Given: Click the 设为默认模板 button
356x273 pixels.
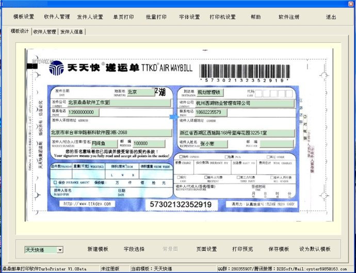Looking at the screenshot, I should [315, 249].
